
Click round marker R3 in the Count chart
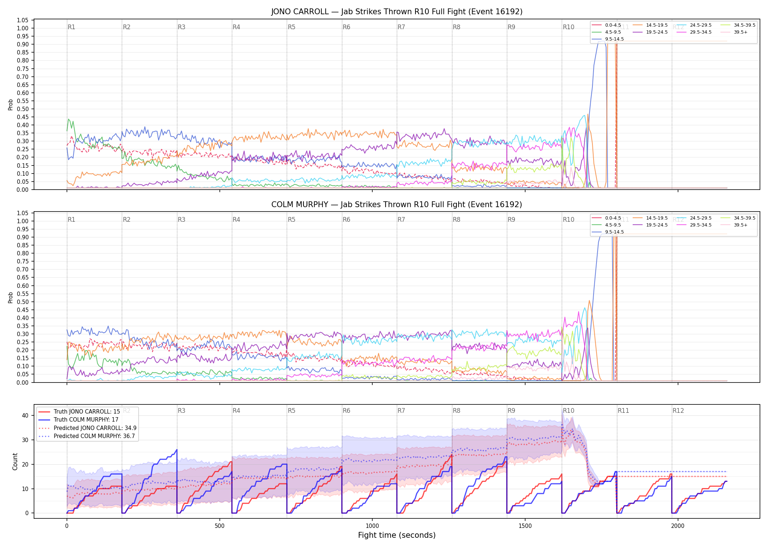point(181,411)
